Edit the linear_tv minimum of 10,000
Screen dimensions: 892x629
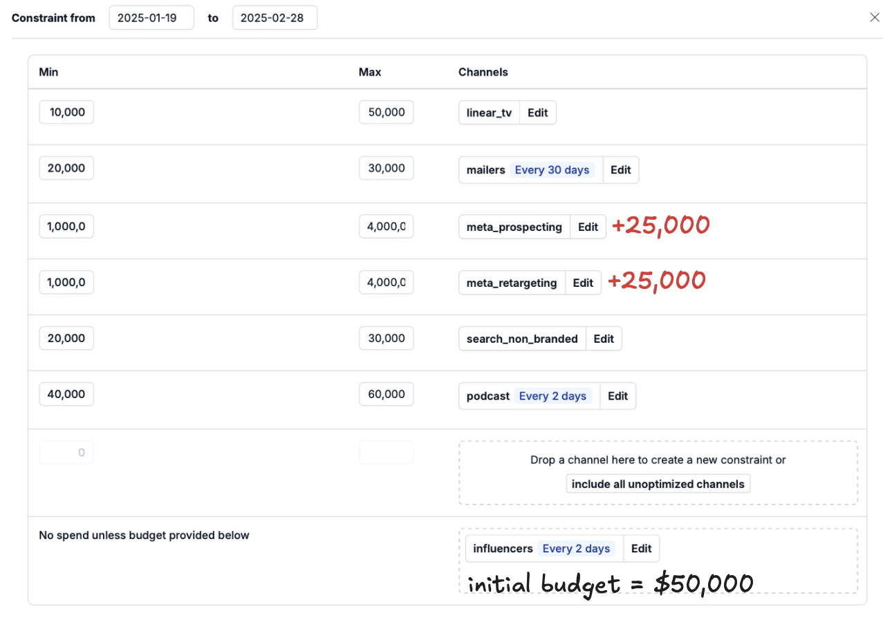tap(66, 111)
